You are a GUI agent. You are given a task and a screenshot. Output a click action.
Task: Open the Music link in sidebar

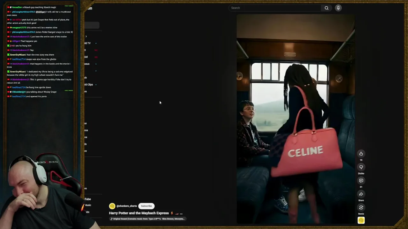[88, 205]
